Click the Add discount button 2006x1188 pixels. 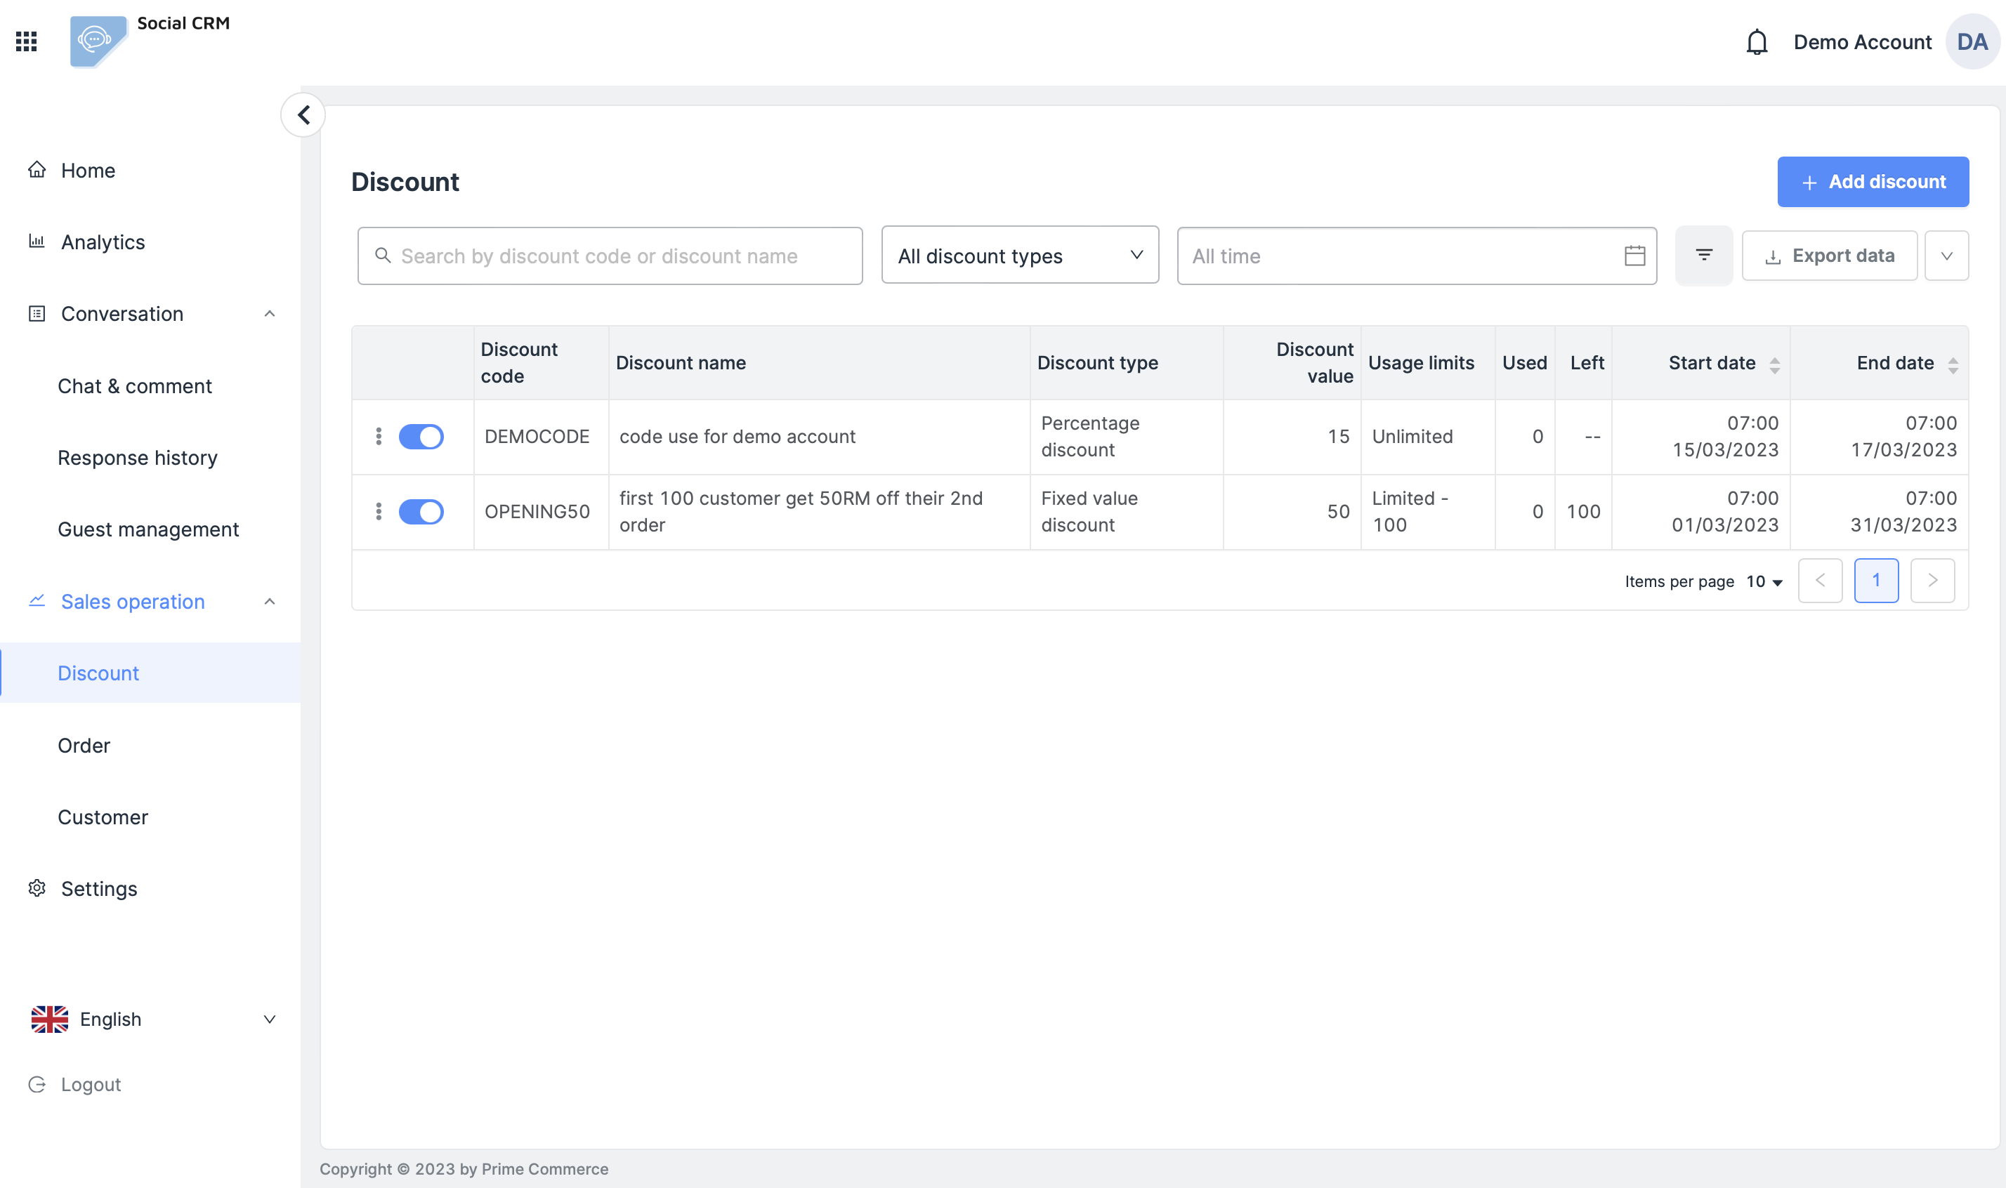[x=1873, y=182]
